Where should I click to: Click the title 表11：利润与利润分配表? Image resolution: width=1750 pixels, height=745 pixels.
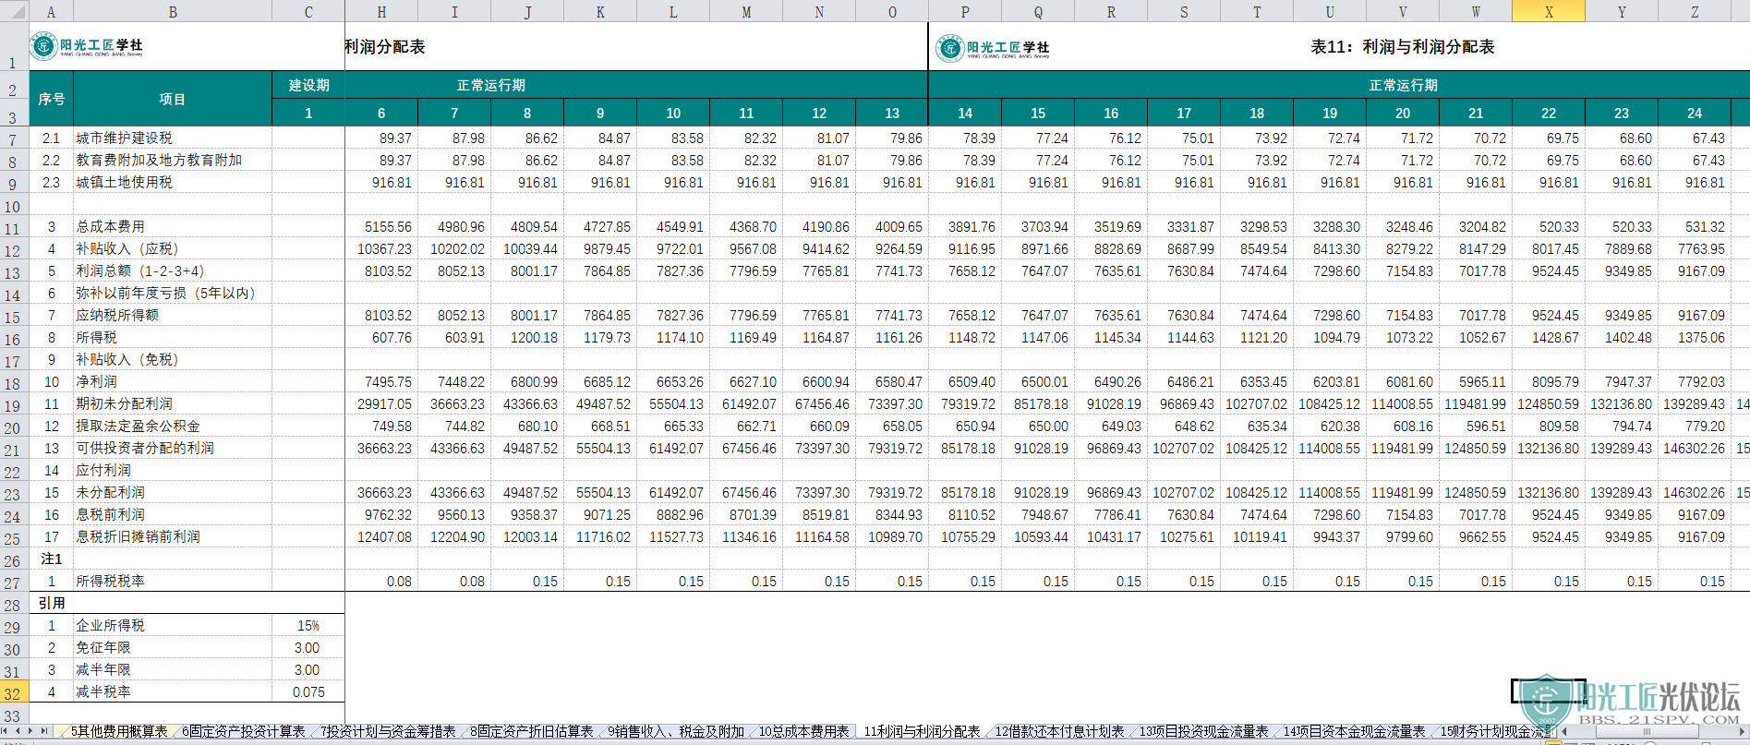1402,47
